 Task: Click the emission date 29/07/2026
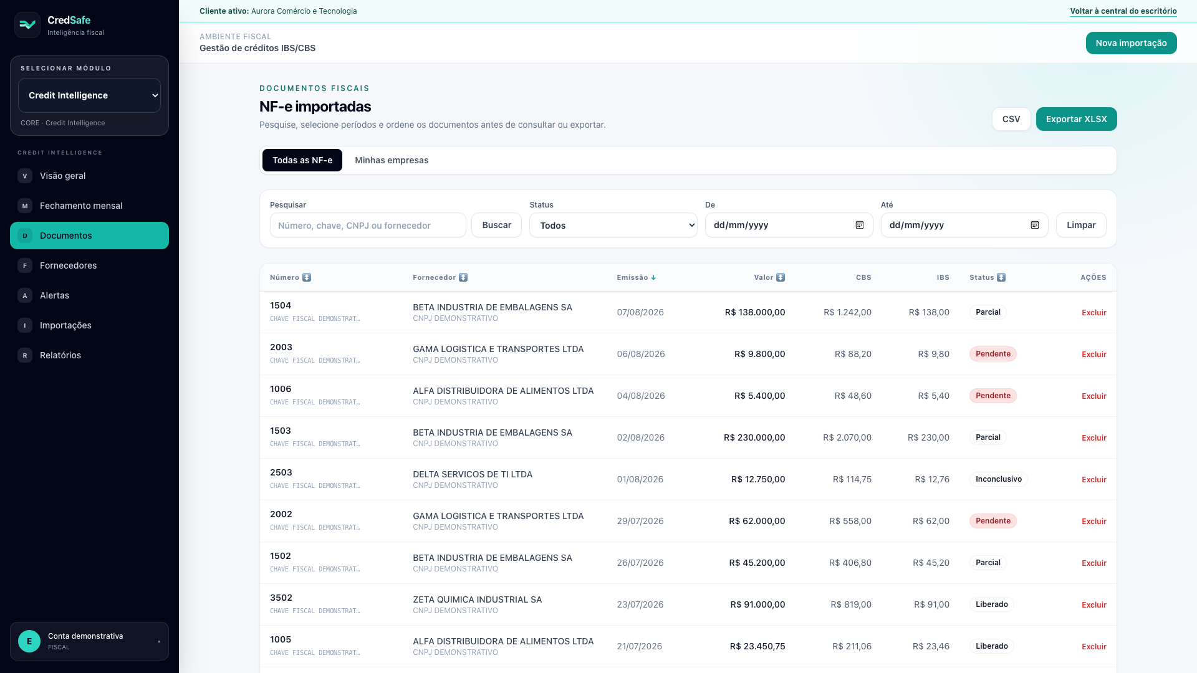tap(640, 521)
